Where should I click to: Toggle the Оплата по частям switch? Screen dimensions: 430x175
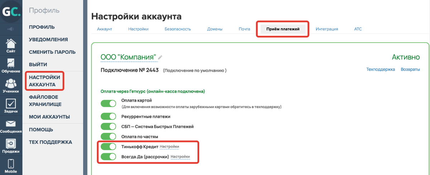108,136
